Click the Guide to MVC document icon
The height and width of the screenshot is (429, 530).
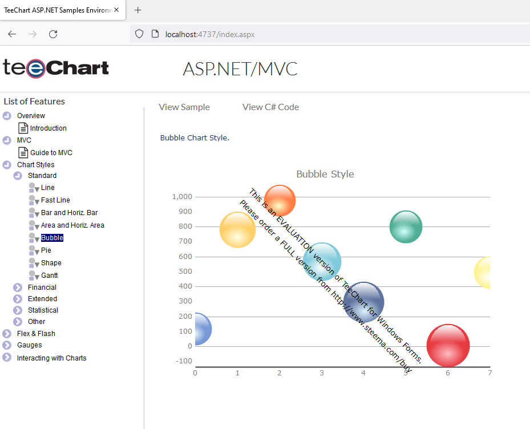click(x=23, y=152)
